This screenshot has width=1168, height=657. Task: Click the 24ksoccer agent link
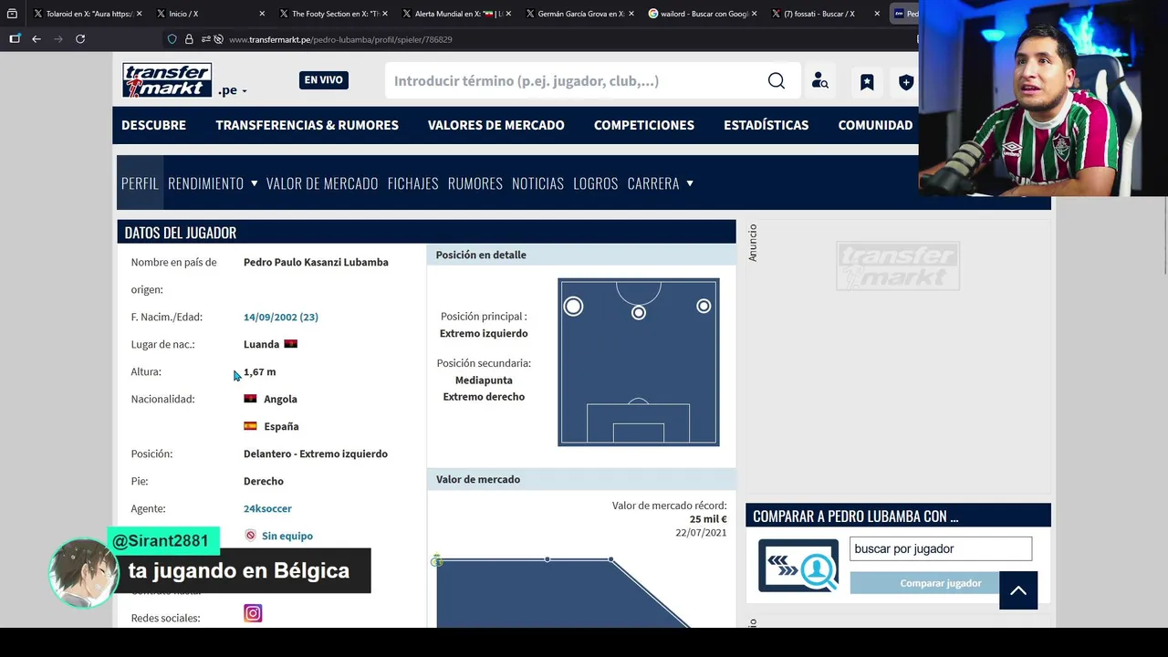pos(267,508)
